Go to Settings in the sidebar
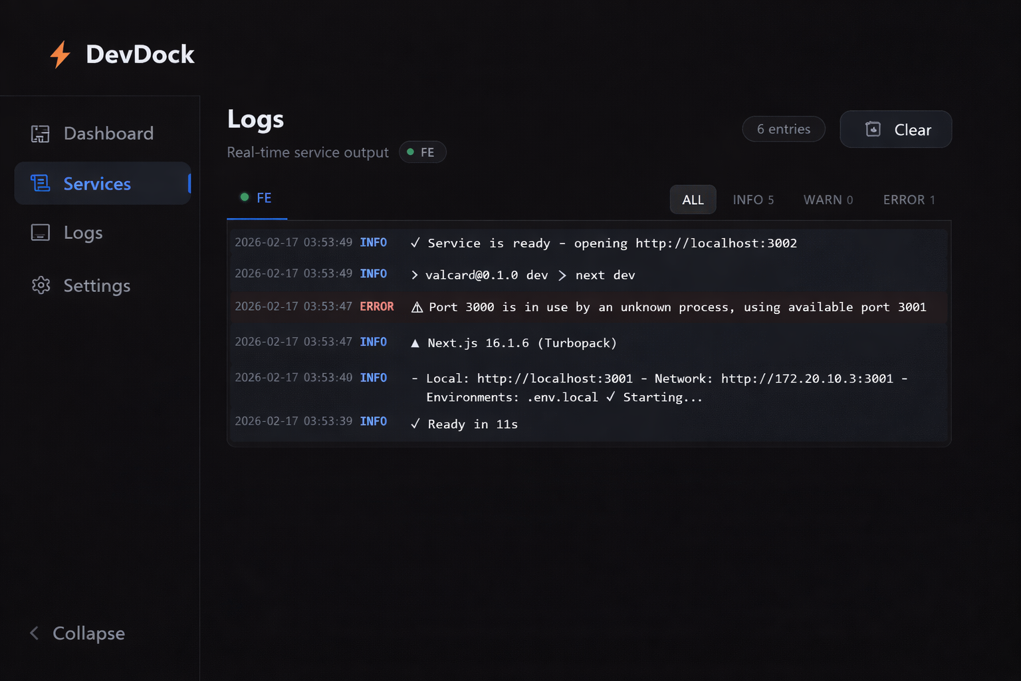This screenshot has width=1021, height=681. click(97, 285)
